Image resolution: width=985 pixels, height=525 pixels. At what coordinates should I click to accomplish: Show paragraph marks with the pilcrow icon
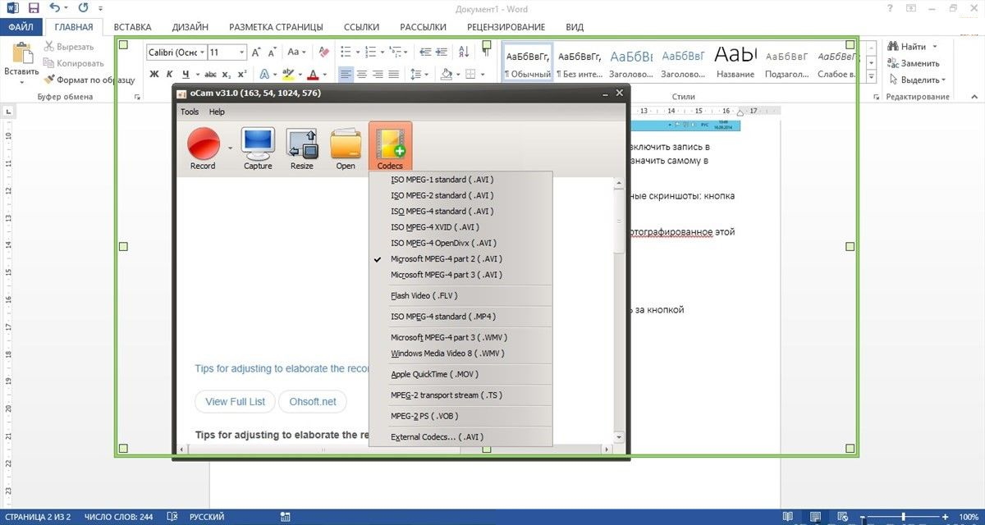486,52
